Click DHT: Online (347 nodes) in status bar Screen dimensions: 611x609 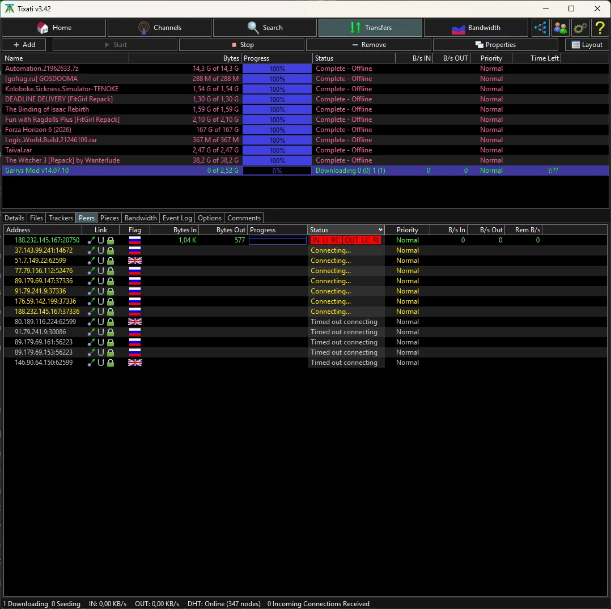click(224, 603)
